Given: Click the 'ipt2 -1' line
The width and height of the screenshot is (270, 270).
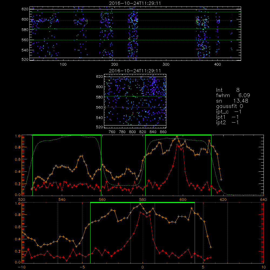Looking at the screenshot, I should 227,122.
